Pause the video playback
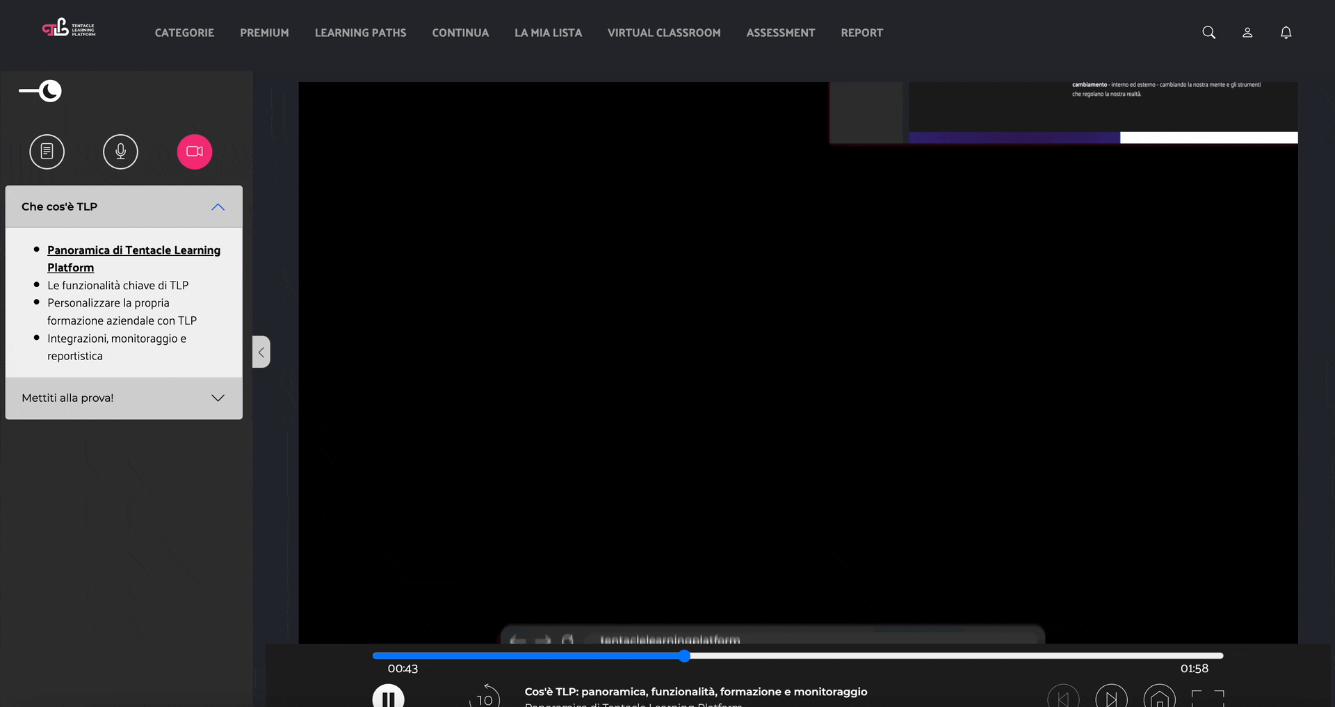1335x707 pixels. 388,697
